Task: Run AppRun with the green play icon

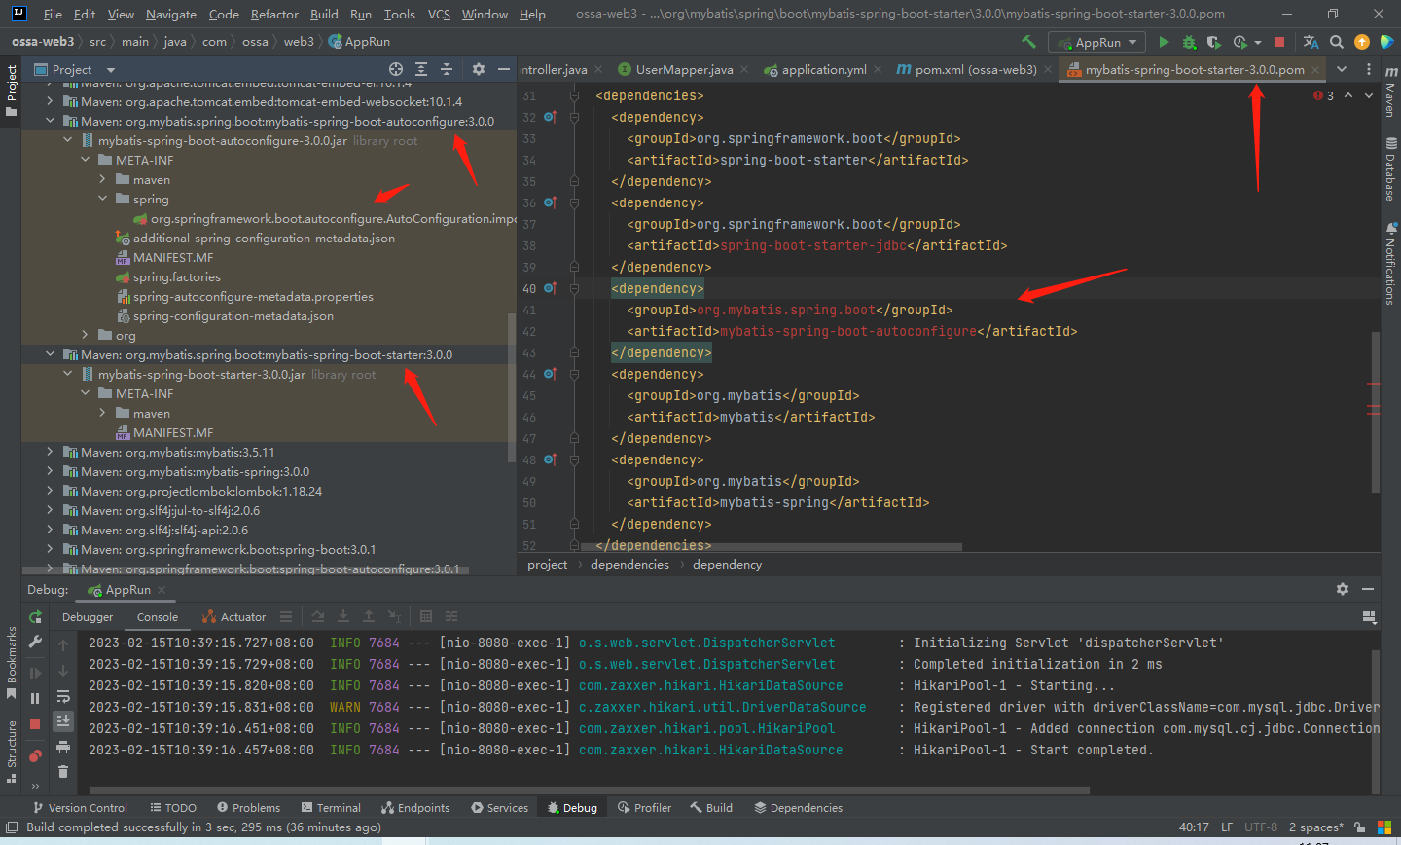Action: click(1164, 42)
